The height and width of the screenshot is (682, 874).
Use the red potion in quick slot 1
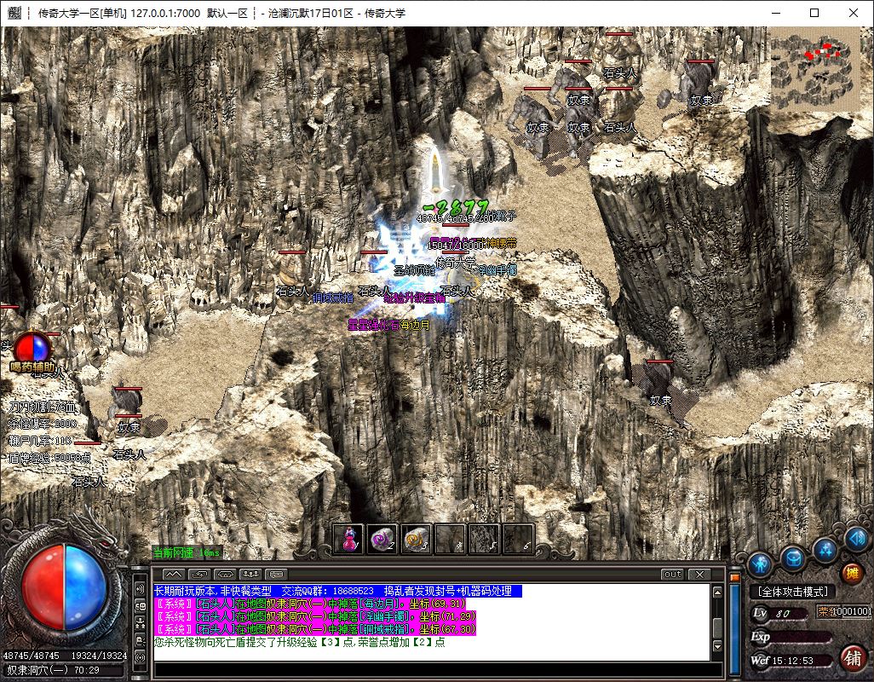pyautogui.click(x=348, y=540)
